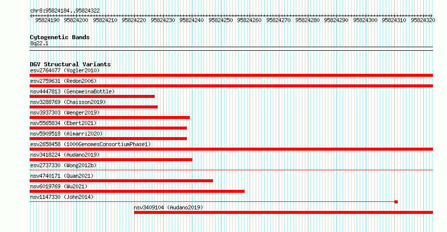Click ruler position 95824210
447x232 pixels.
point(105,20)
